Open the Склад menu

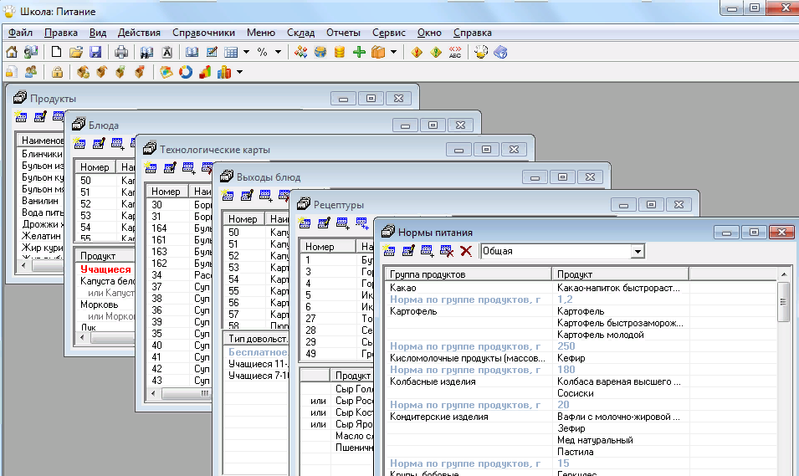(x=300, y=33)
